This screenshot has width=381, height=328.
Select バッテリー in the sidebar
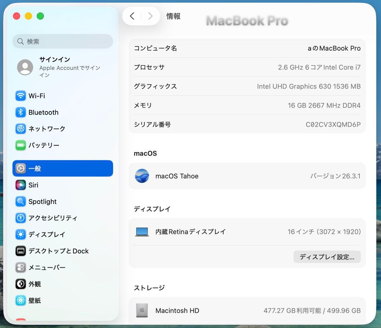tap(44, 145)
